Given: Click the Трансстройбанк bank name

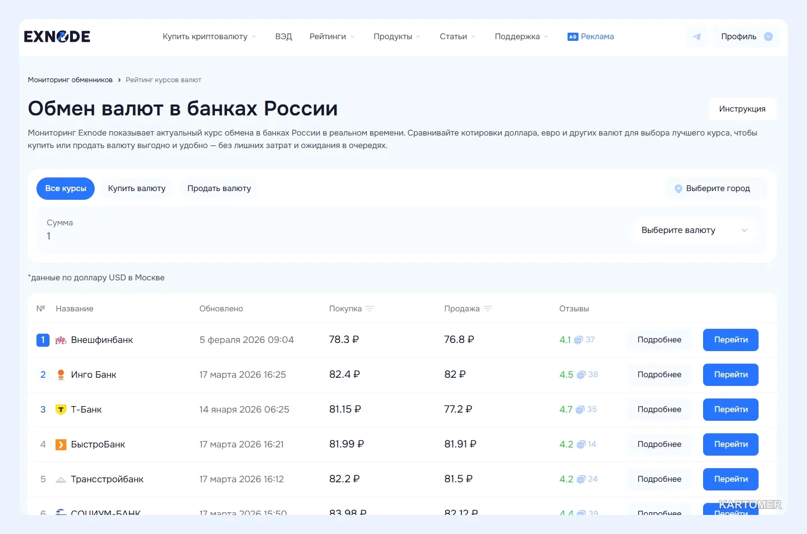Looking at the screenshot, I should pos(107,479).
